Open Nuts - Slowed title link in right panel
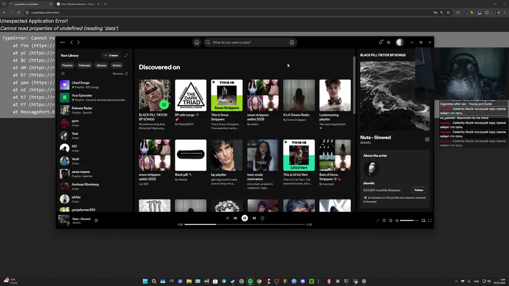Image resolution: width=509 pixels, height=286 pixels. [375, 137]
